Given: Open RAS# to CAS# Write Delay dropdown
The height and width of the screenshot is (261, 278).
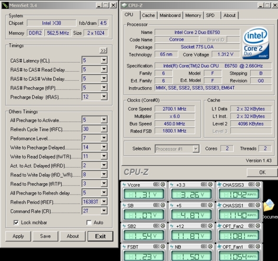Looking at the screenshot, I should pos(104,78).
